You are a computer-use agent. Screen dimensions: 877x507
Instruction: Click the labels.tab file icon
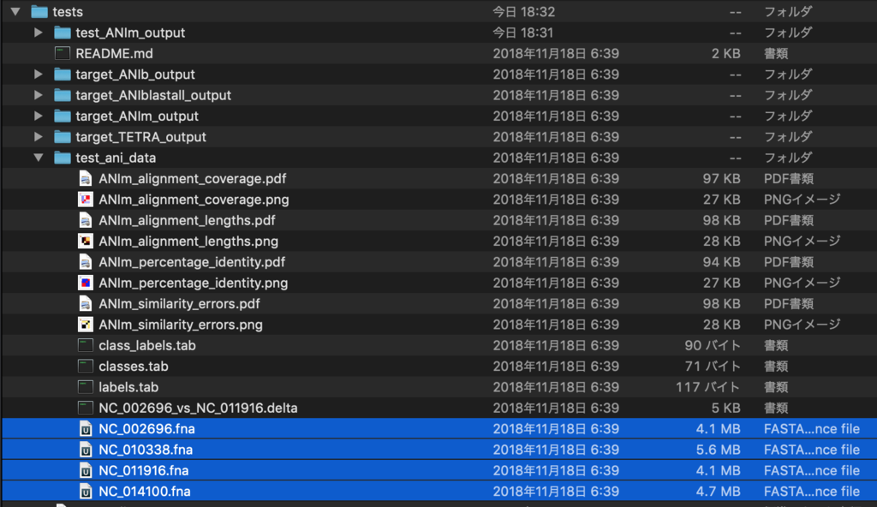(85, 387)
